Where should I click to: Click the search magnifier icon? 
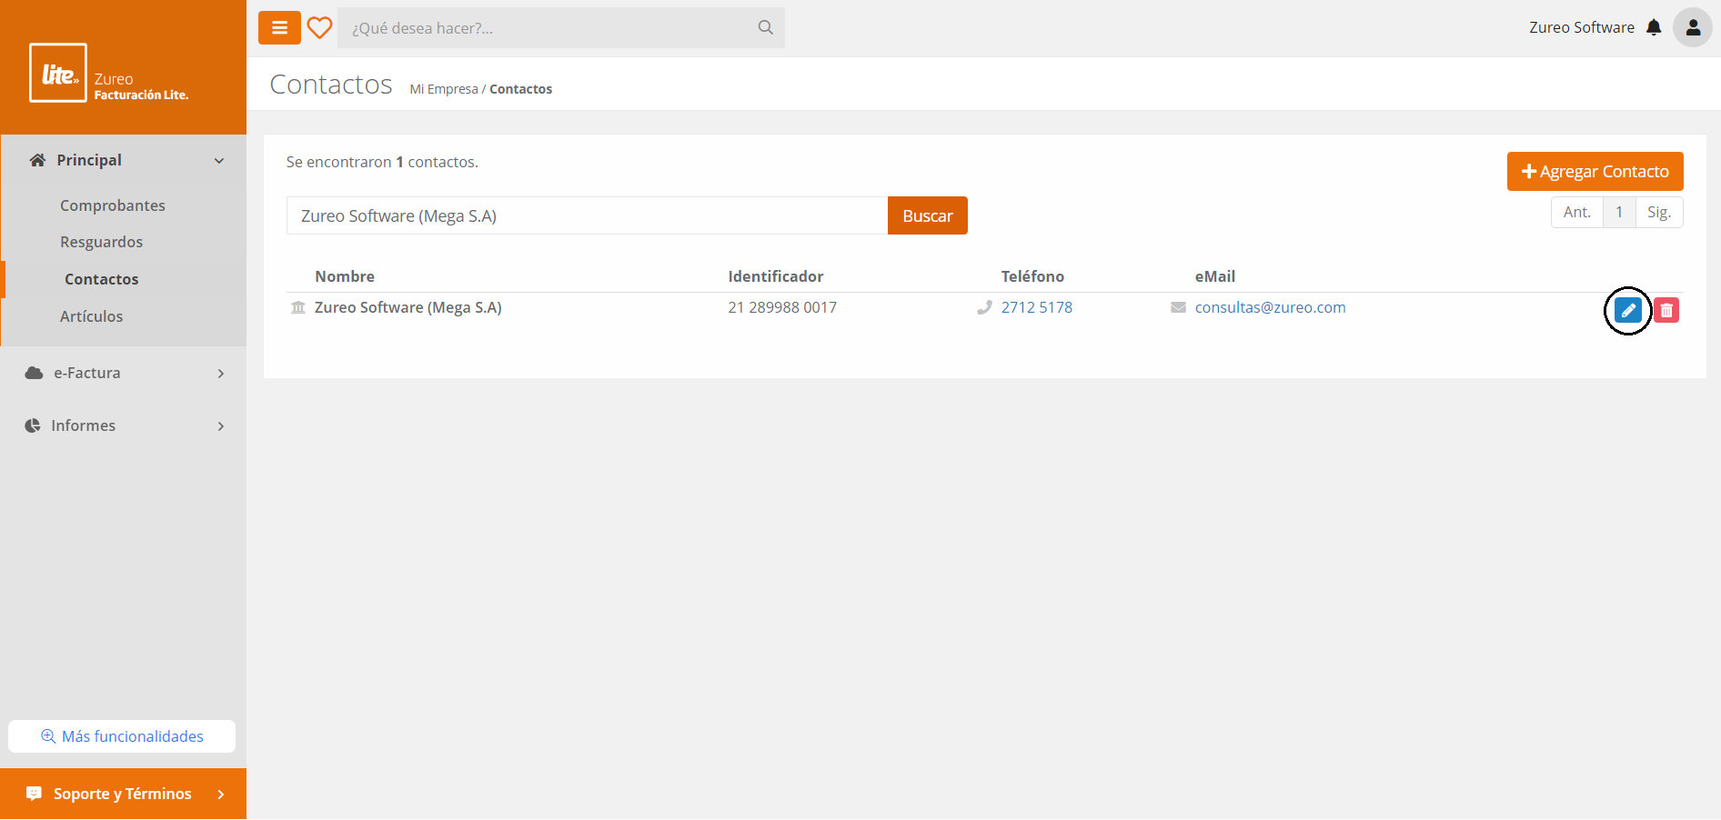[766, 27]
